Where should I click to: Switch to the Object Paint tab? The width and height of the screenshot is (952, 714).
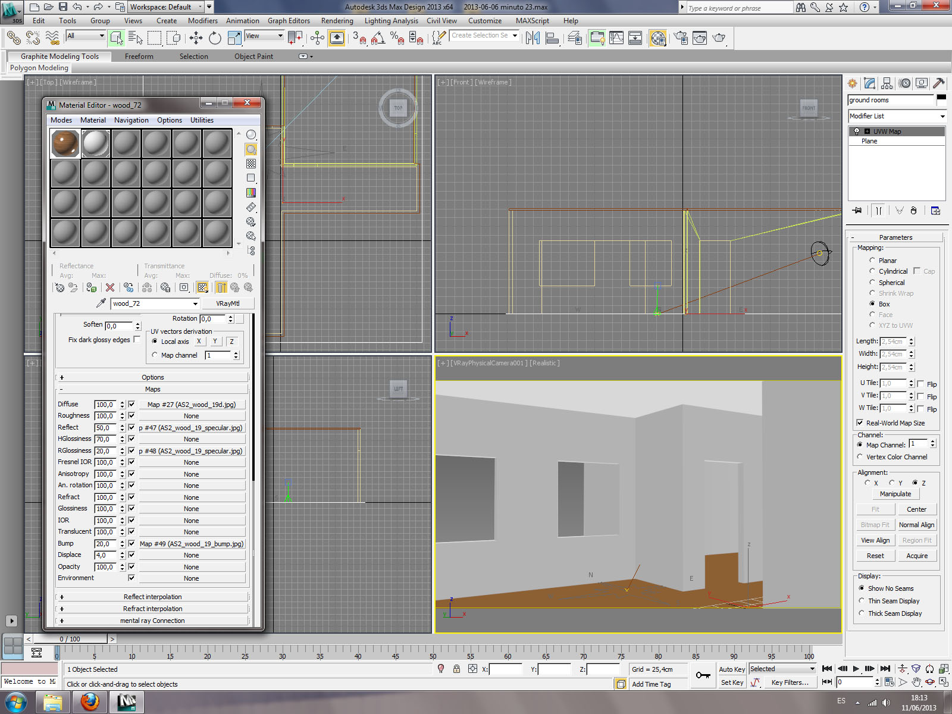[x=253, y=57]
